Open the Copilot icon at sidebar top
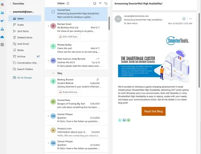 pyautogui.click(x=2, y=4)
